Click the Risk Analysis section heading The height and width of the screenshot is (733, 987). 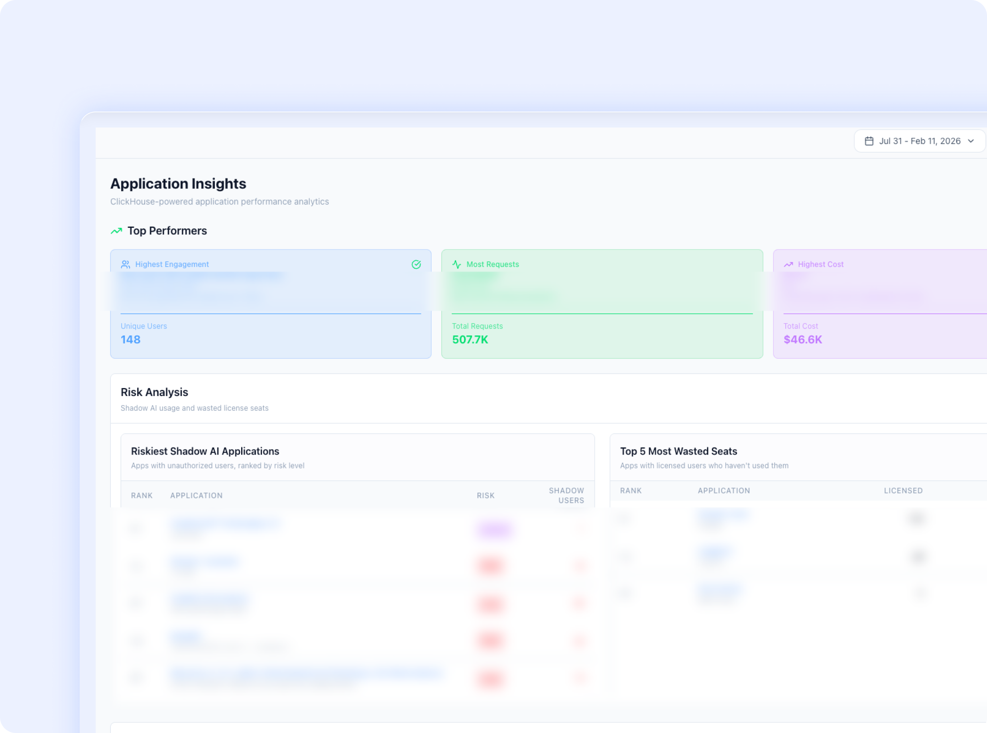(154, 392)
